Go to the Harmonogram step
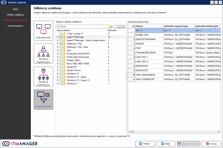Image resolution: width=223 pixels, height=148 pixels. click(15, 26)
